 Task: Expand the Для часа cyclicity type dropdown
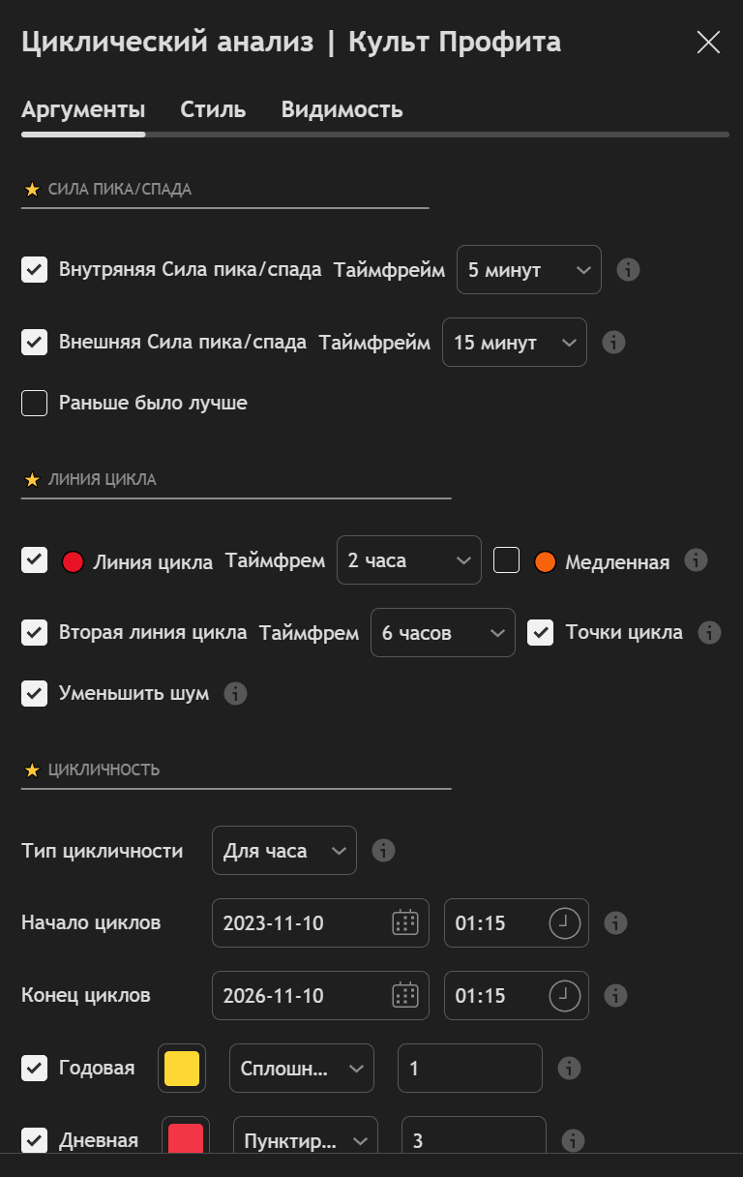coord(283,851)
